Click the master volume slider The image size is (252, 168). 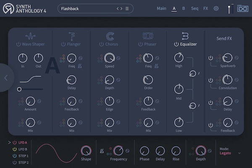tap(229, 9)
